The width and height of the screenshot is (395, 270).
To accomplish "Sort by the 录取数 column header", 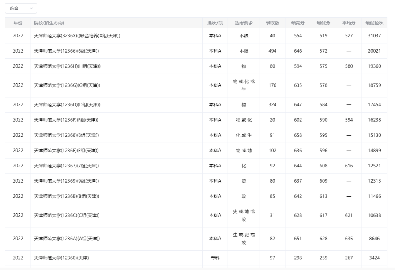I will tap(272, 23).
